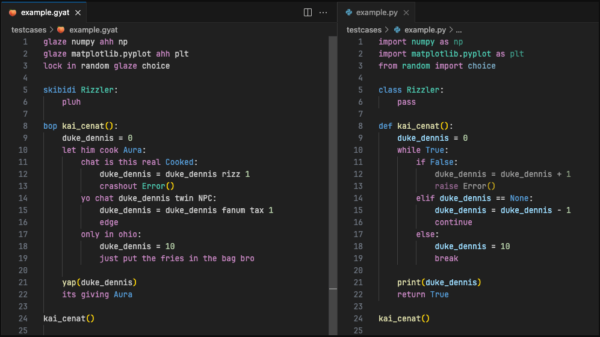
Task: Close the example.gyat tab
Action: click(x=78, y=13)
